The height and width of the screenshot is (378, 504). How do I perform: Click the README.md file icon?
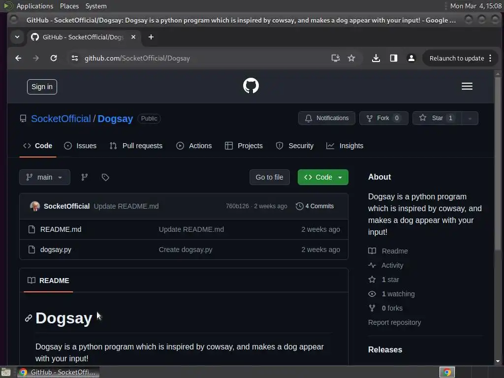(x=31, y=229)
